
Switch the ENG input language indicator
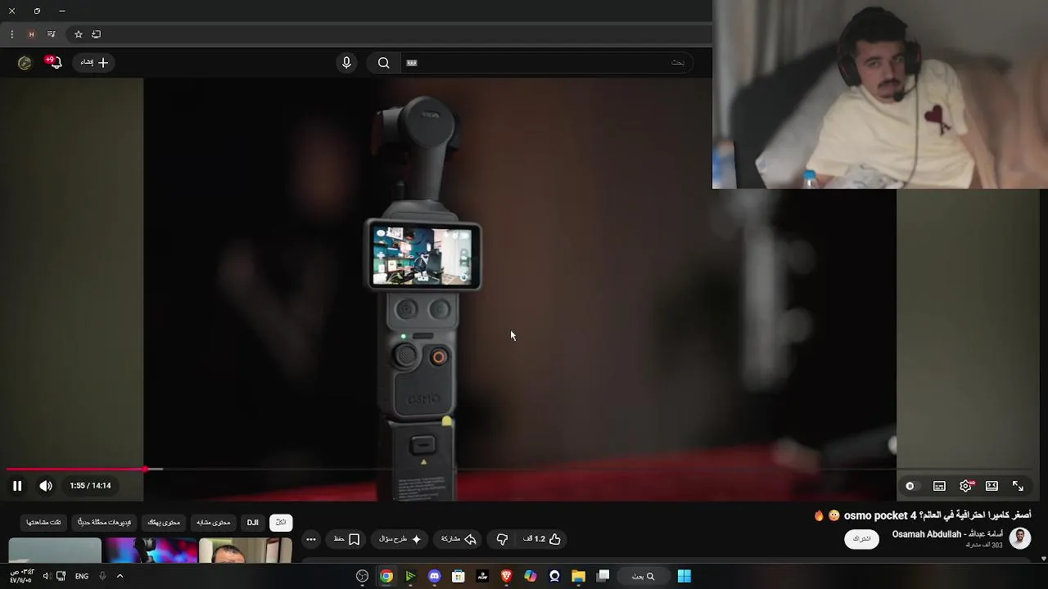point(82,576)
